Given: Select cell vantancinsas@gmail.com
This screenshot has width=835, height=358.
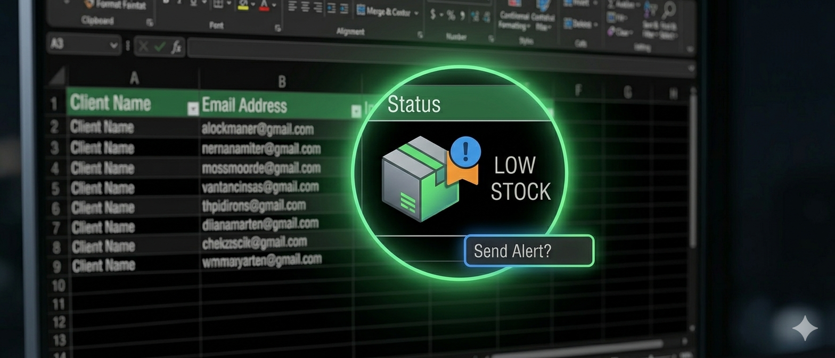Looking at the screenshot, I should coord(277,186).
